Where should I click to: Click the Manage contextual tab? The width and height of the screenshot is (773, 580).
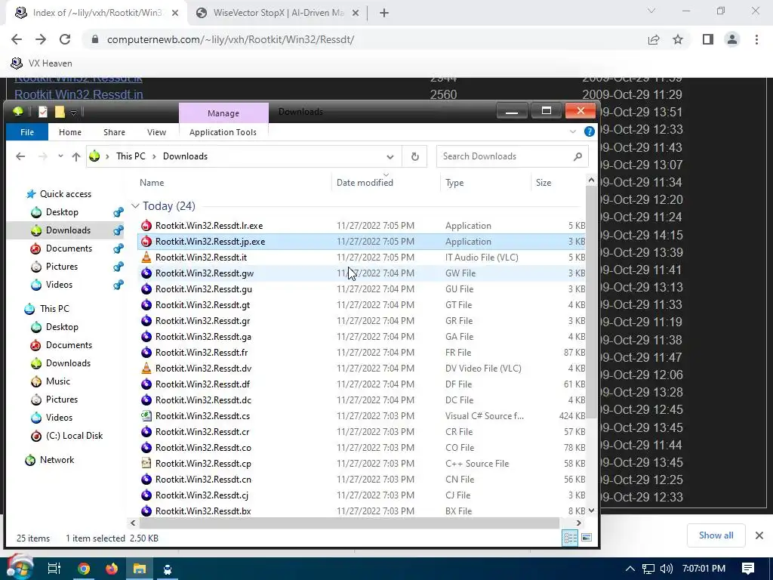pos(223,113)
